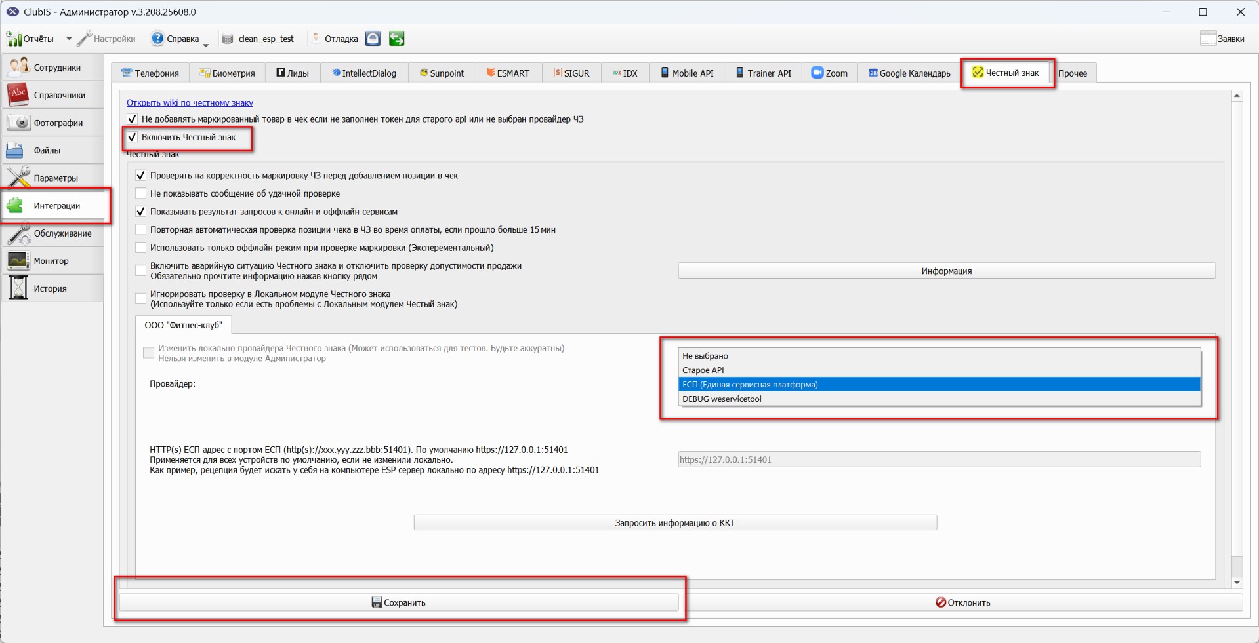Click the scrollbar up arrow

[1237, 96]
